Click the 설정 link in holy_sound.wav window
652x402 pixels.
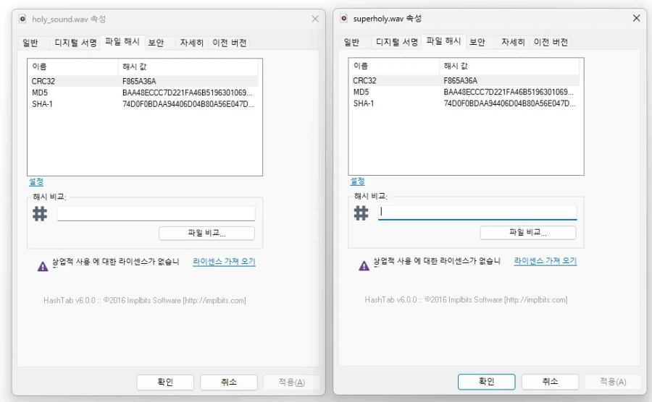(36, 181)
